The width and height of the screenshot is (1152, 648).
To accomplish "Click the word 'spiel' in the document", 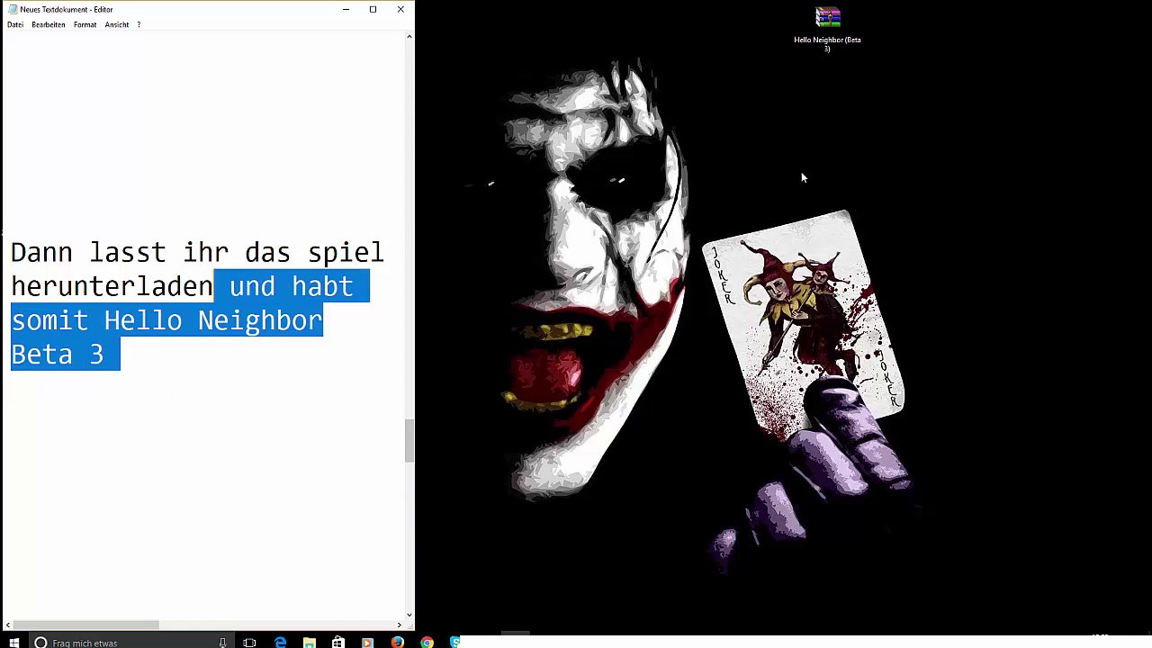I will tap(346, 253).
